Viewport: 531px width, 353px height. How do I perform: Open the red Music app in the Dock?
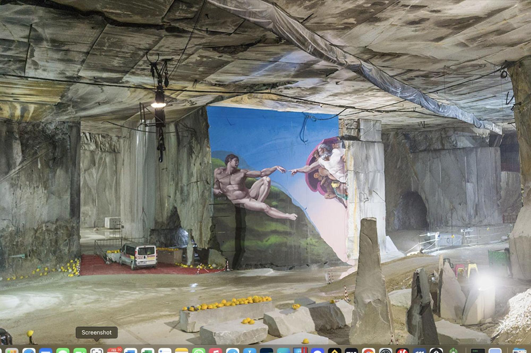point(216,351)
